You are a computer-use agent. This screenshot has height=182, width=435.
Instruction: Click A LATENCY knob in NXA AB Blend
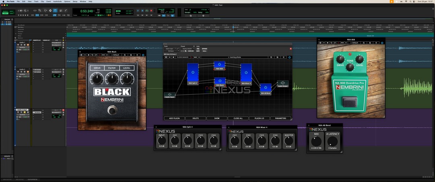tap(333, 141)
